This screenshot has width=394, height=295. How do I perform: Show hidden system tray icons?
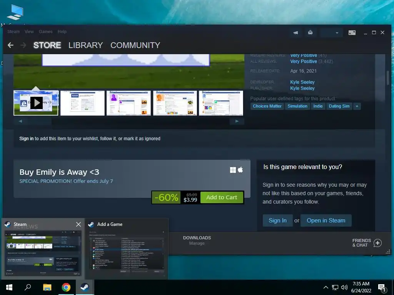click(326, 287)
